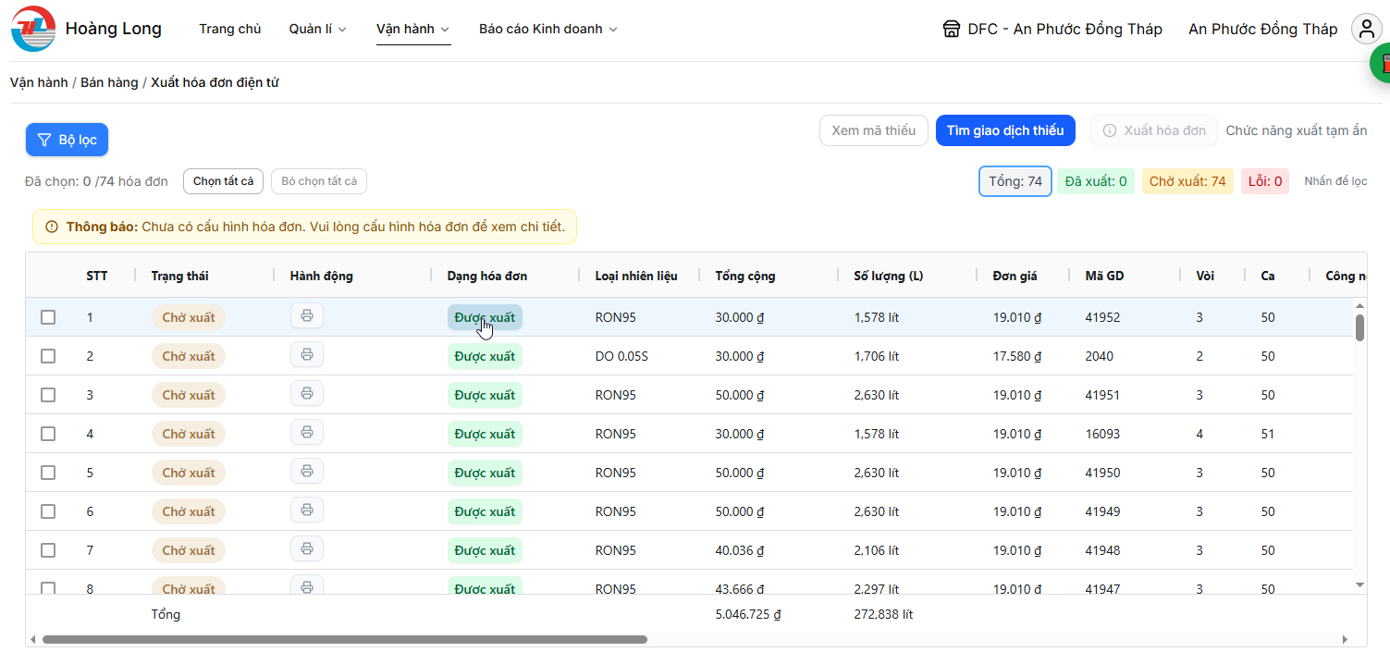Go to Trang chủ in the navbar
This screenshot has width=1390, height=652.
(230, 30)
